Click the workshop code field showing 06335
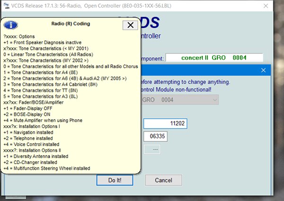The width and height of the screenshot is (284, 201). point(155,136)
